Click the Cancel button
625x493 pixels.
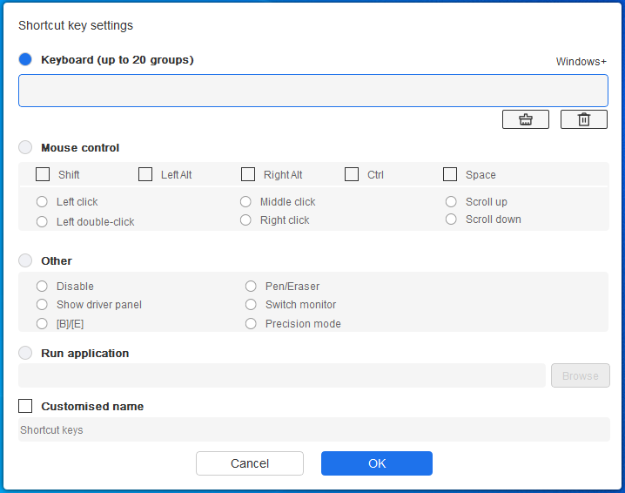[x=249, y=463]
